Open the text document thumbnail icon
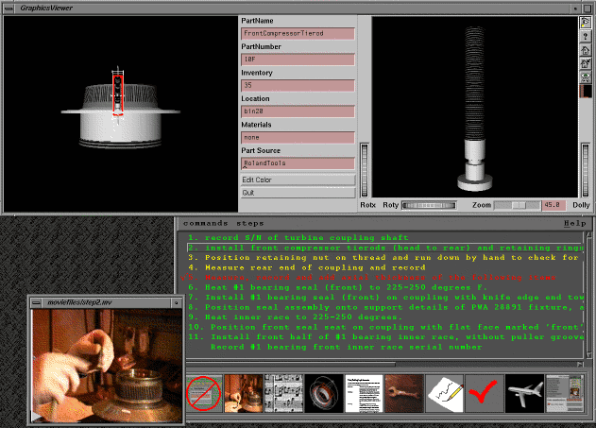The width and height of the screenshot is (596, 428). (x=361, y=393)
